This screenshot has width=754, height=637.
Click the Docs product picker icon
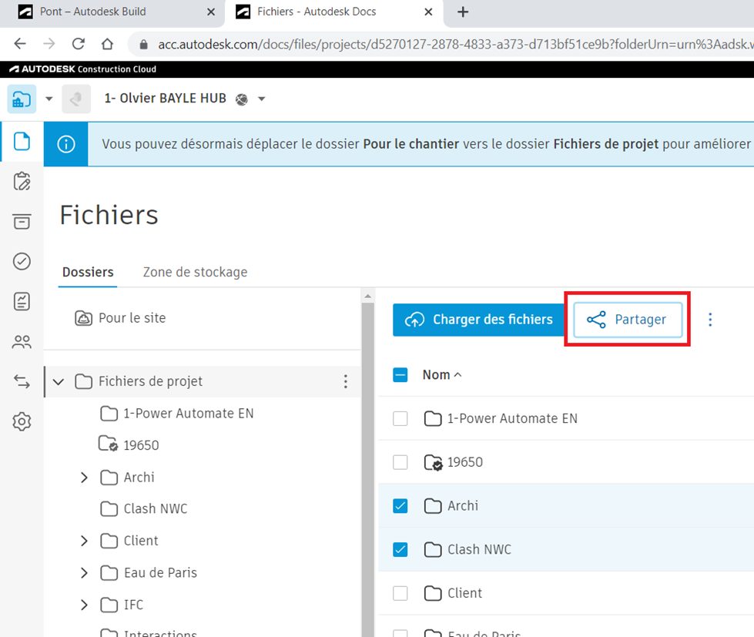pos(22,99)
